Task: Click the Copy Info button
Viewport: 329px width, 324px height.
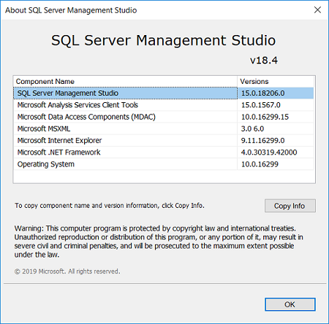Action: click(x=290, y=206)
